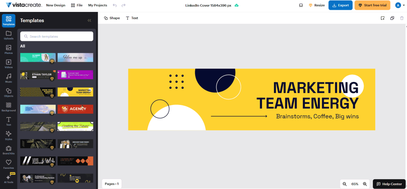Select the Ethan Taylor template

tap(38, 75)
